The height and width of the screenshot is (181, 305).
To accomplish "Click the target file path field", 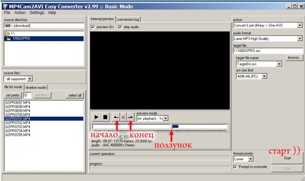I will [x=268, y=51].
